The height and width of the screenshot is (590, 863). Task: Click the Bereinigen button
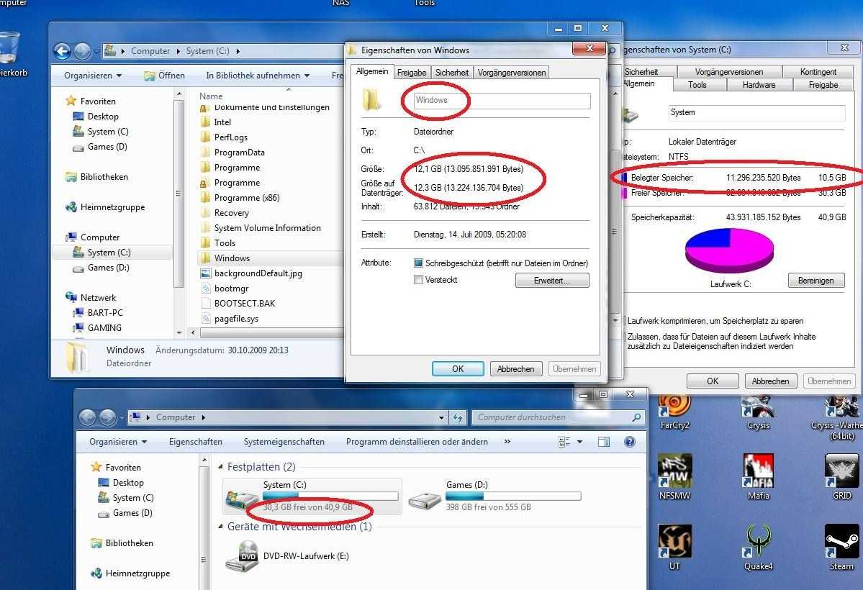[x=815, y=280]
